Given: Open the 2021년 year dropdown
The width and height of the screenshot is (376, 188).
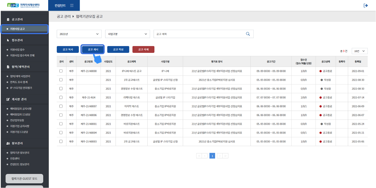Looking at the screenshot, I should pyautogui.click(x=79, y=34).
